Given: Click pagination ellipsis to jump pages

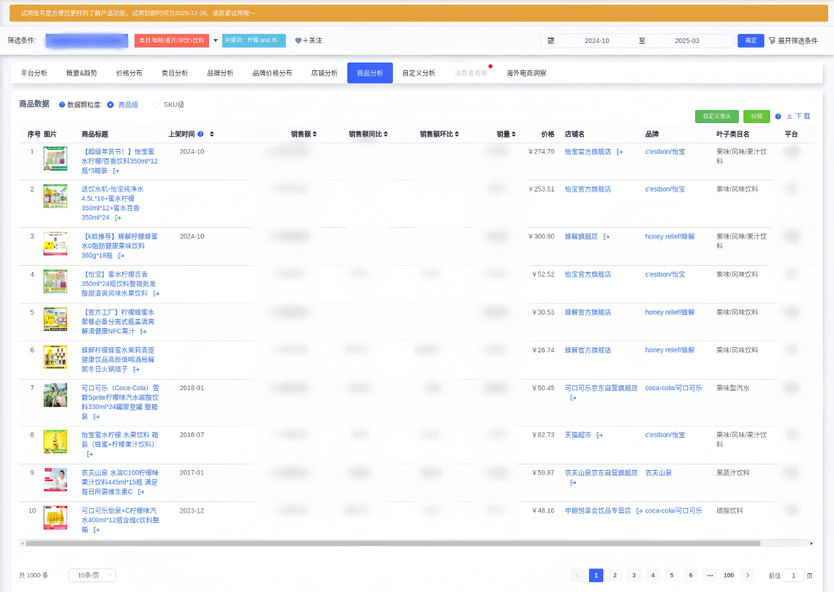Looking at the screenshot, I should pyautogui.click(x=710, y=575).
